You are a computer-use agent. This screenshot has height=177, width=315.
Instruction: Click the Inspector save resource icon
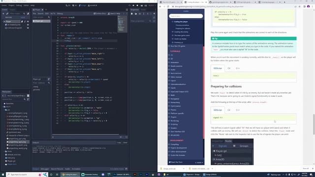pos(140,14)
